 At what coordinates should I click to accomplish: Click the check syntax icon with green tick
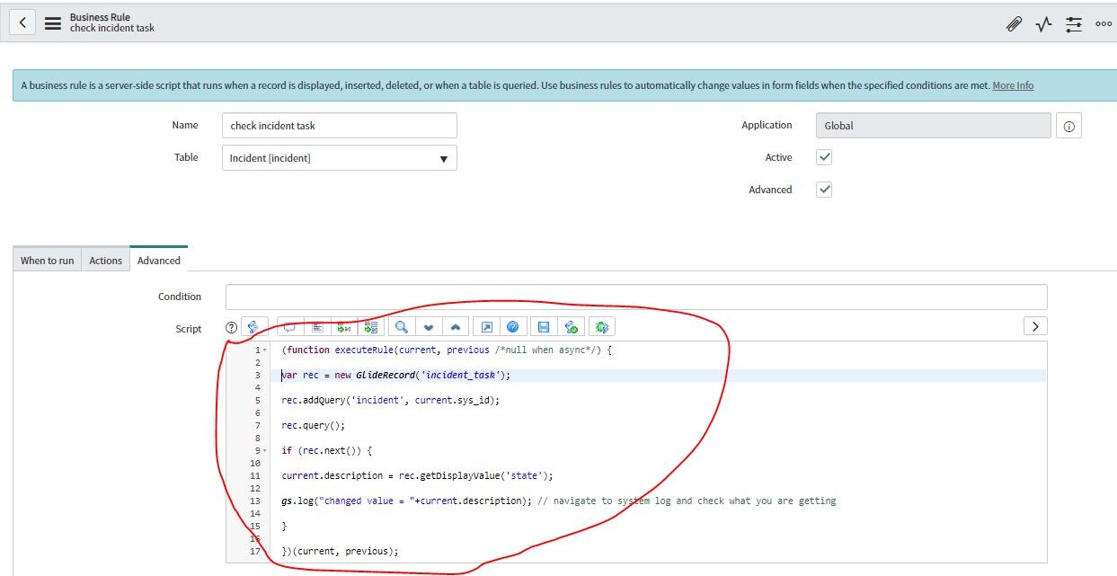pos(571,327)
